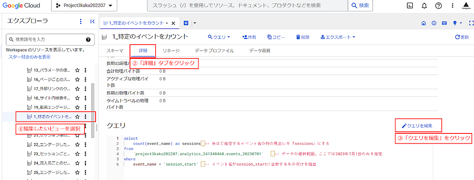Switch to the リネージ tab

click(x=171, y=51)
